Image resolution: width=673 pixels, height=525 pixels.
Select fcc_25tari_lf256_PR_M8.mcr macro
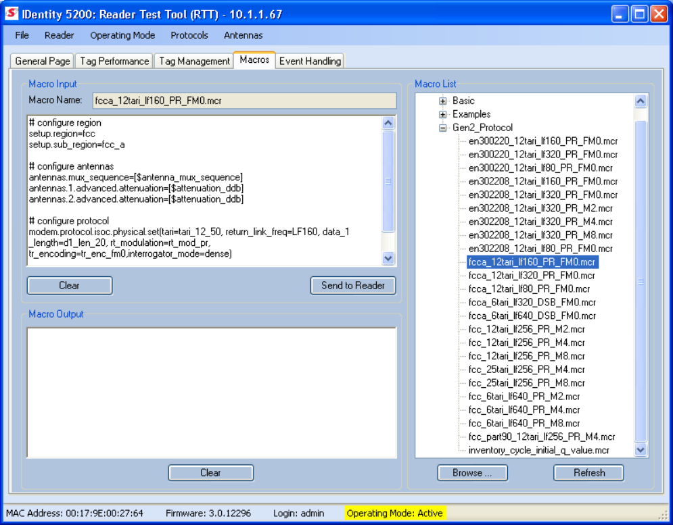(527, 383)
